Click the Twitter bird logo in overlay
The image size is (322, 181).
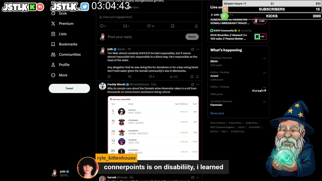(85, 7)
